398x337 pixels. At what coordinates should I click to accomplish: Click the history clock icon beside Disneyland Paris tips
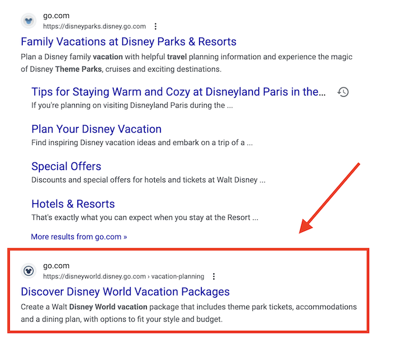[343, 92]
